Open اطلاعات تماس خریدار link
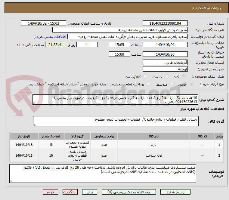Viewport: 229px width, 200px height. (50, 37)
